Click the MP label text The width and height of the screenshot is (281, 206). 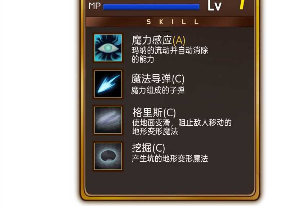point(95,6)
